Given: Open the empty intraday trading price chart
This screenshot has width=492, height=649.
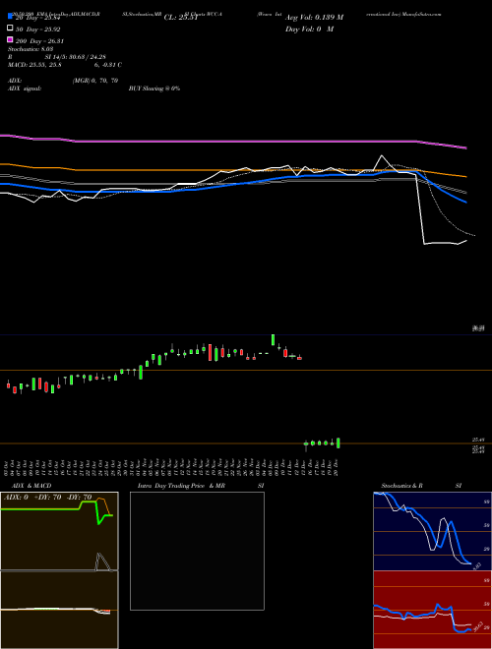Looking at the screenshot, I should point(197,551).
